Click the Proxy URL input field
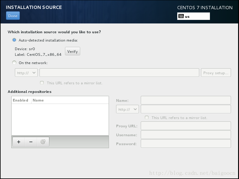This screenshot has height=179, width=239. tap(186, 126)
